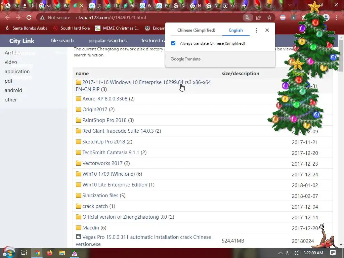This screenshot has width=344, height=258.
Task: Open the Sinicization files folder
Action: coord(101,196)
